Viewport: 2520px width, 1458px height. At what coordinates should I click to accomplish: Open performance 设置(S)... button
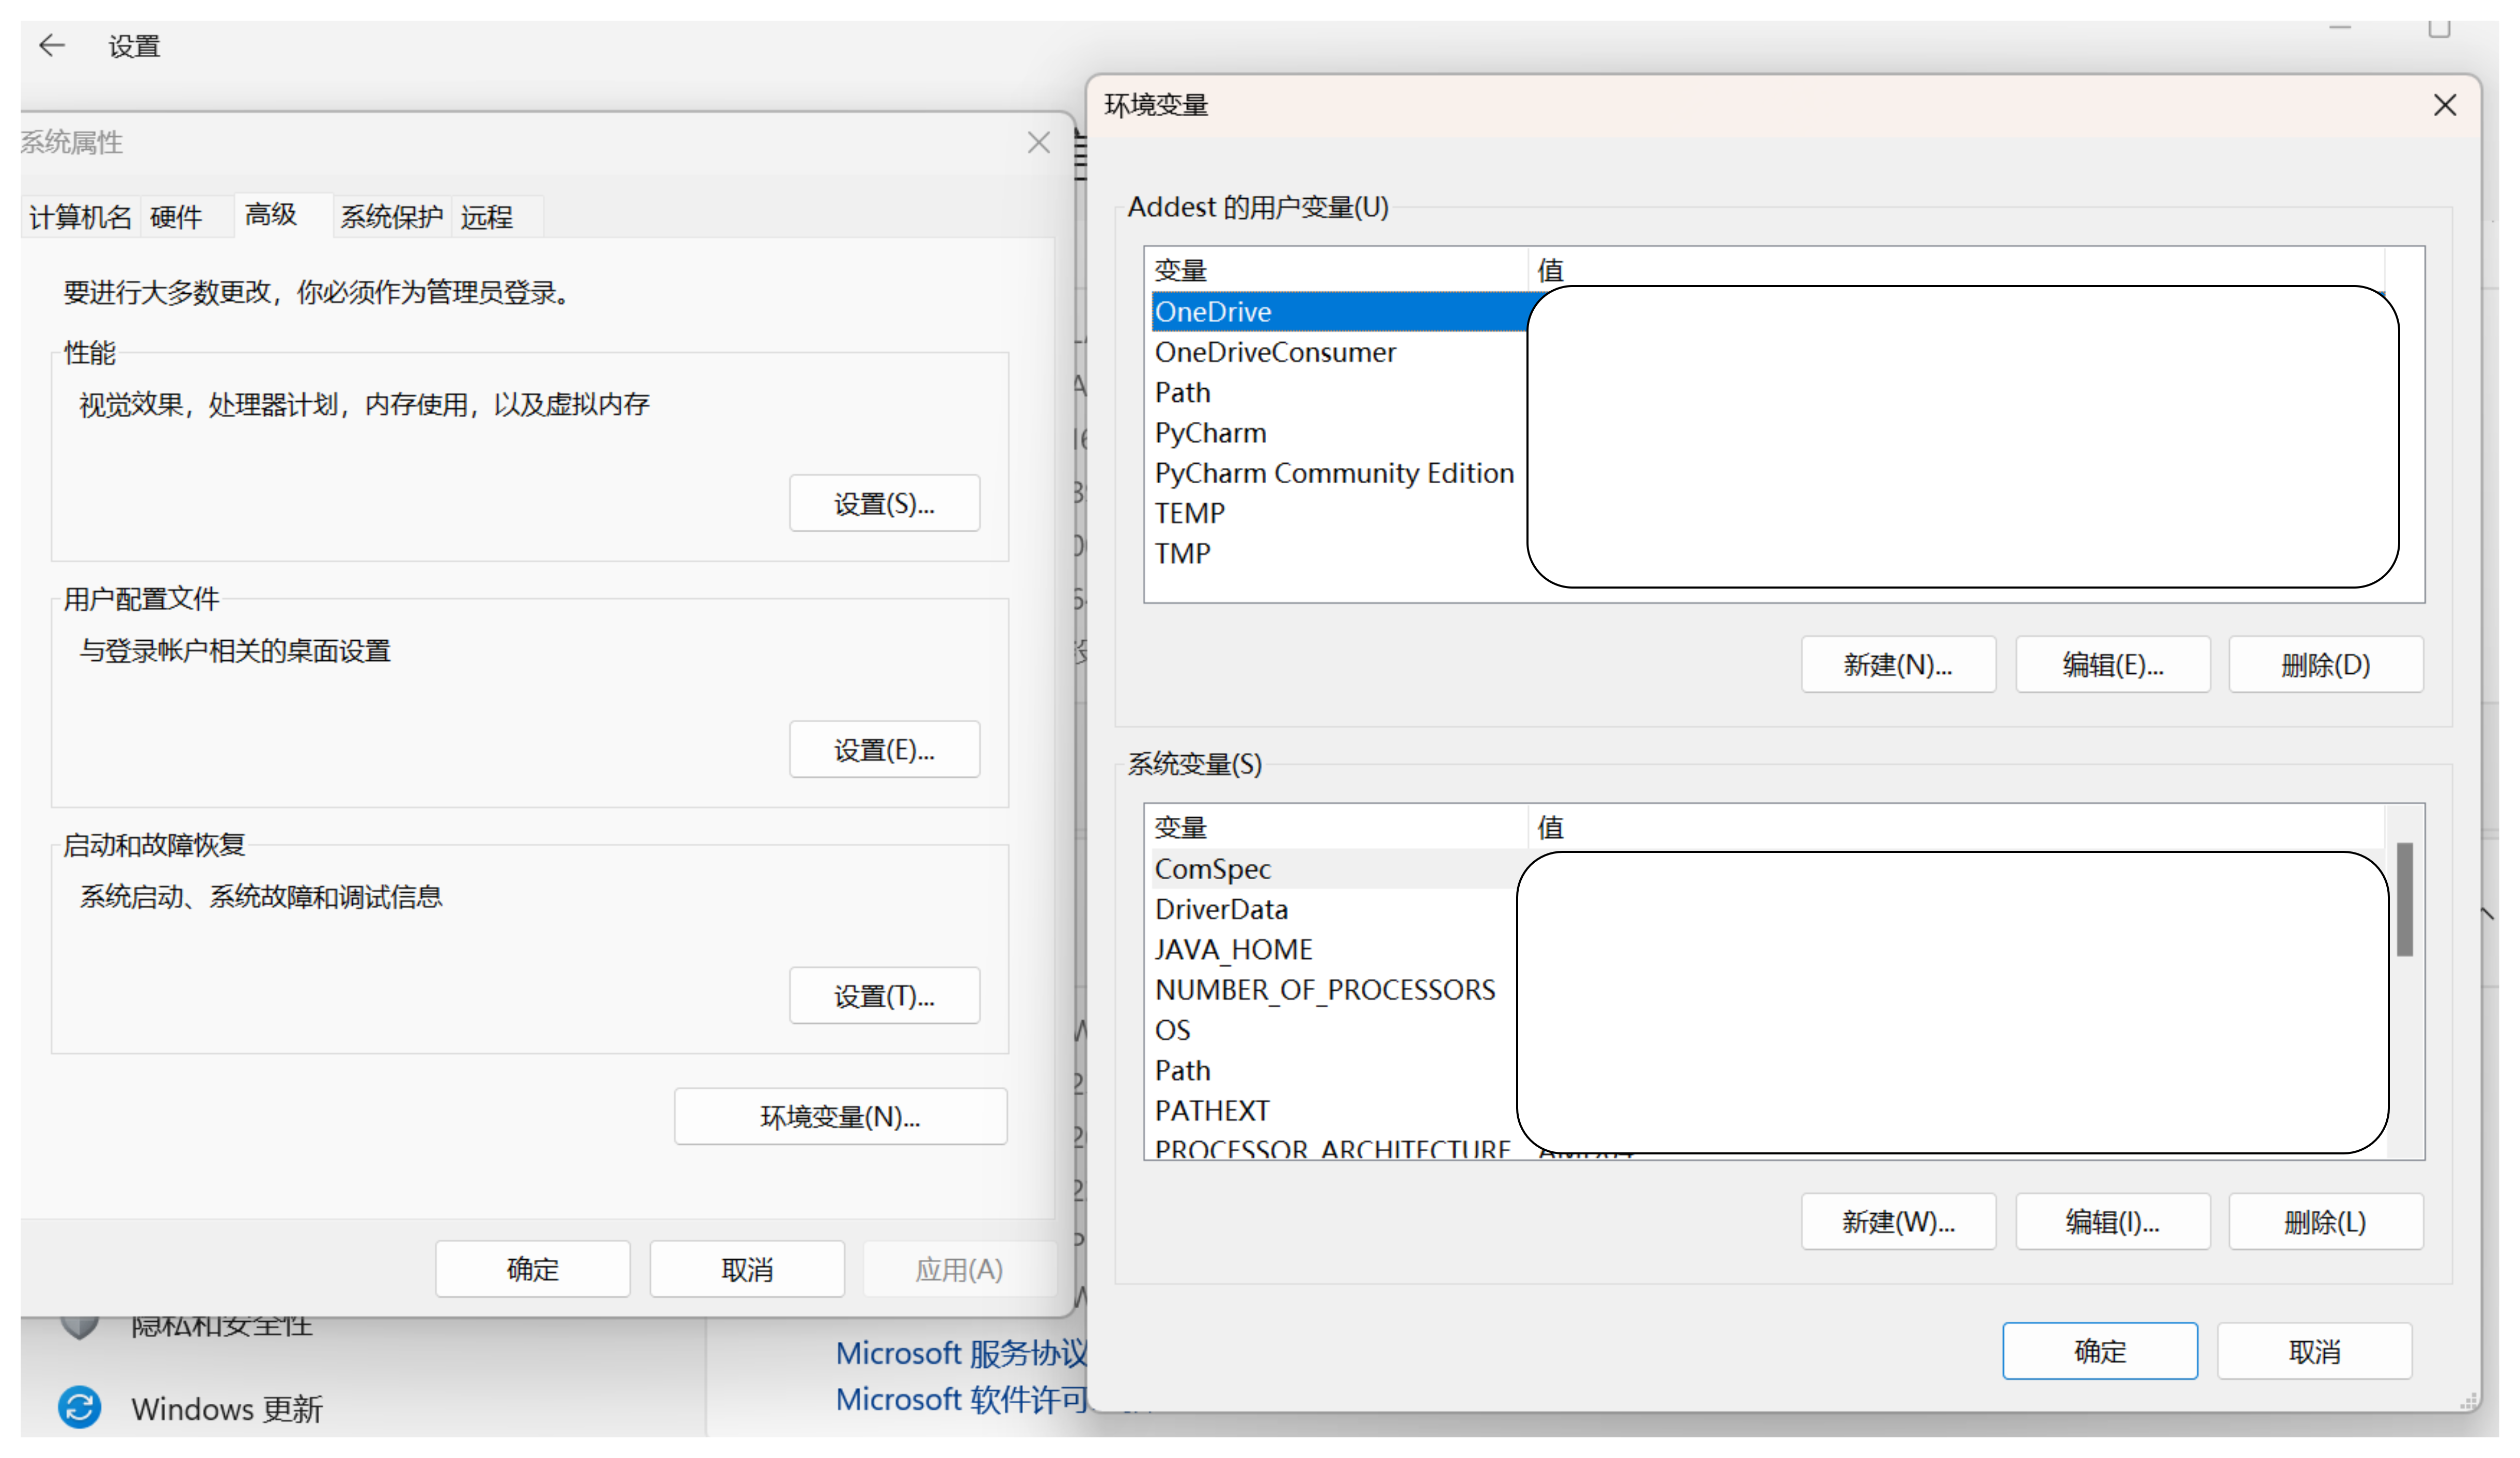point(884,503)
